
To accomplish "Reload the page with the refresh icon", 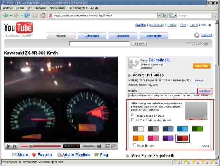I will 27,16.
